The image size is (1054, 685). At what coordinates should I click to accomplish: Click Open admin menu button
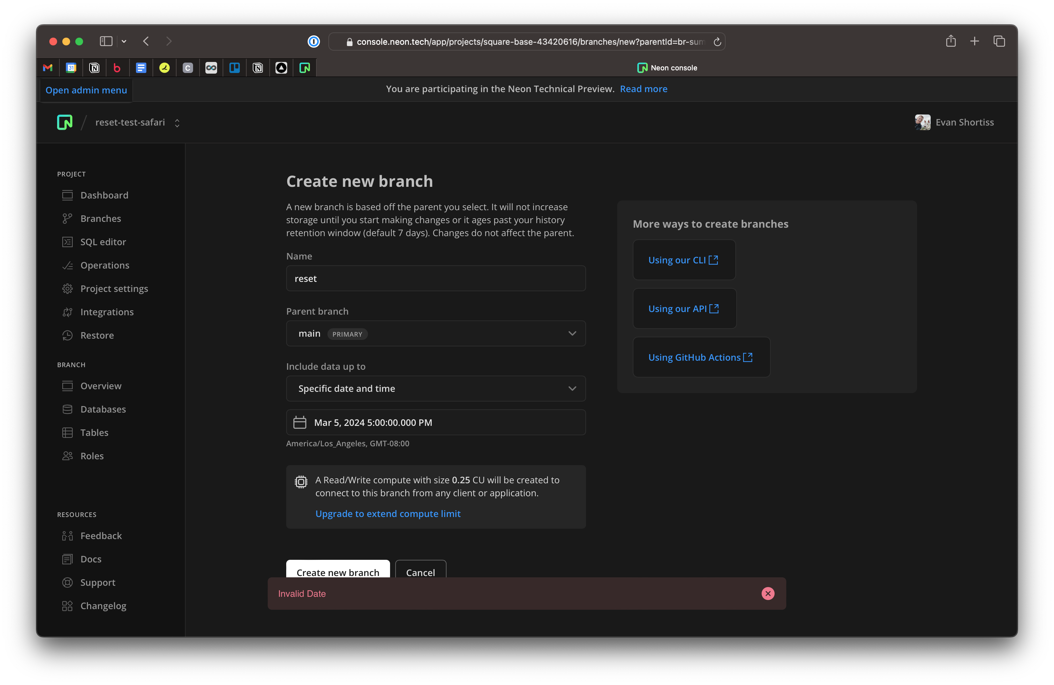(86, 90)
